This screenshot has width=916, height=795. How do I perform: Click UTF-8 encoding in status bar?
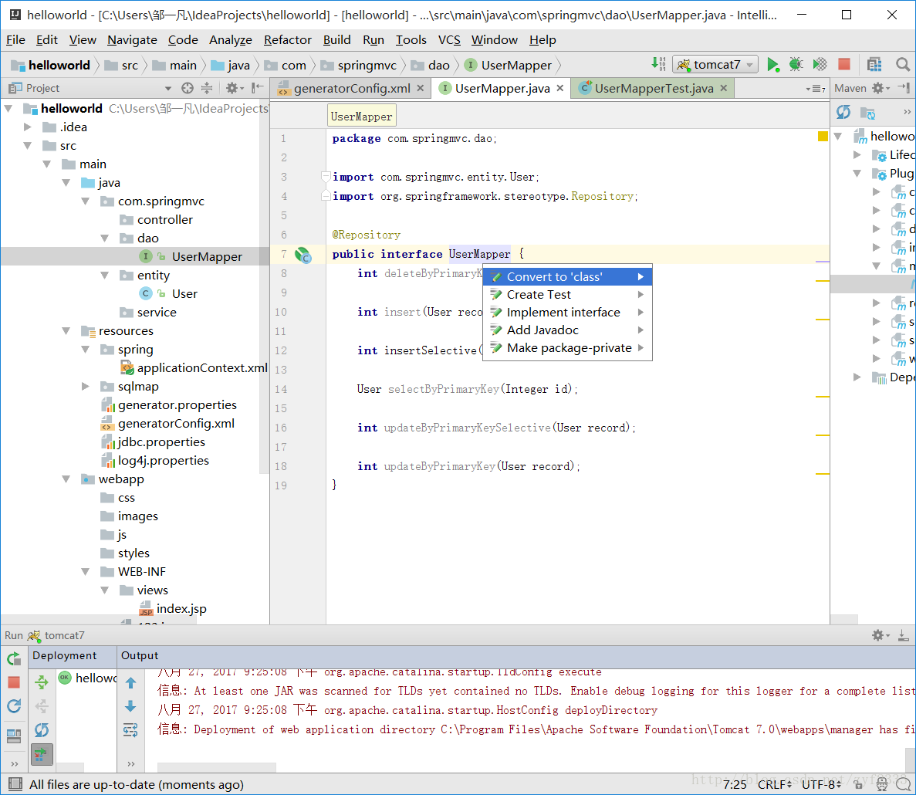[x=821, y=784]
